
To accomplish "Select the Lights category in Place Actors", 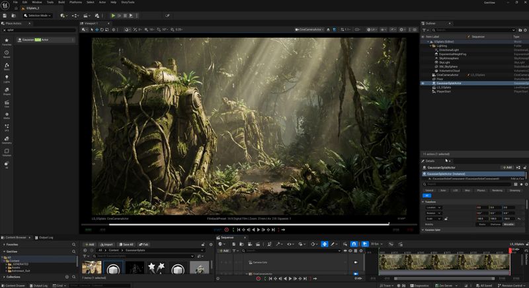I will click(7, 79).
